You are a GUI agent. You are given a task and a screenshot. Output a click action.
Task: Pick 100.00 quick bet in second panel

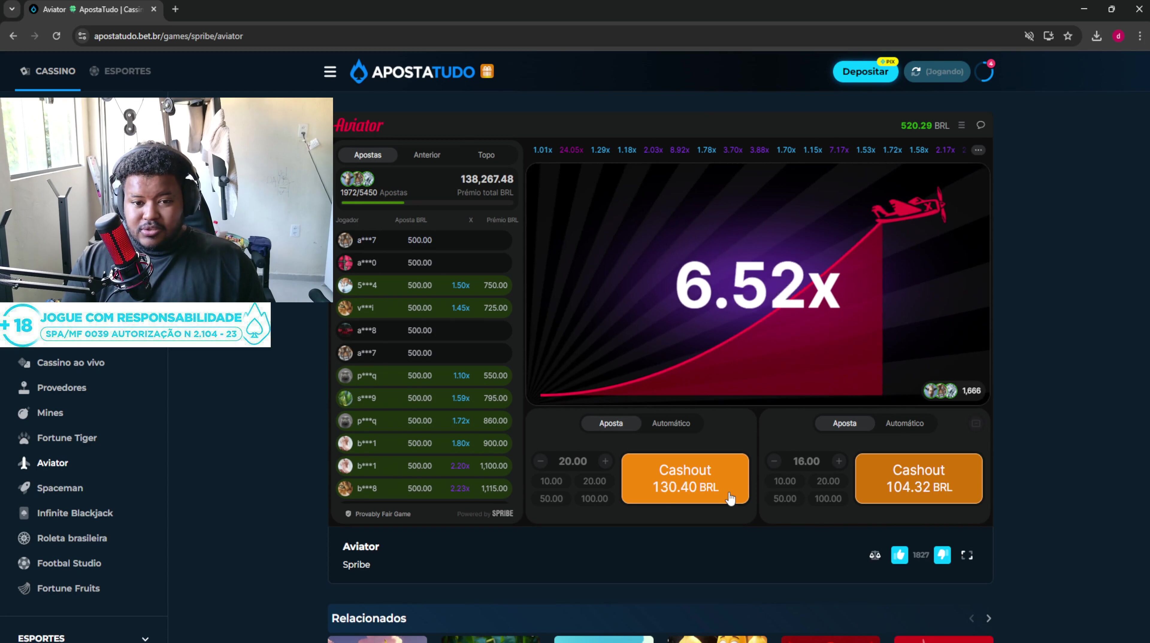click(828, 498)
